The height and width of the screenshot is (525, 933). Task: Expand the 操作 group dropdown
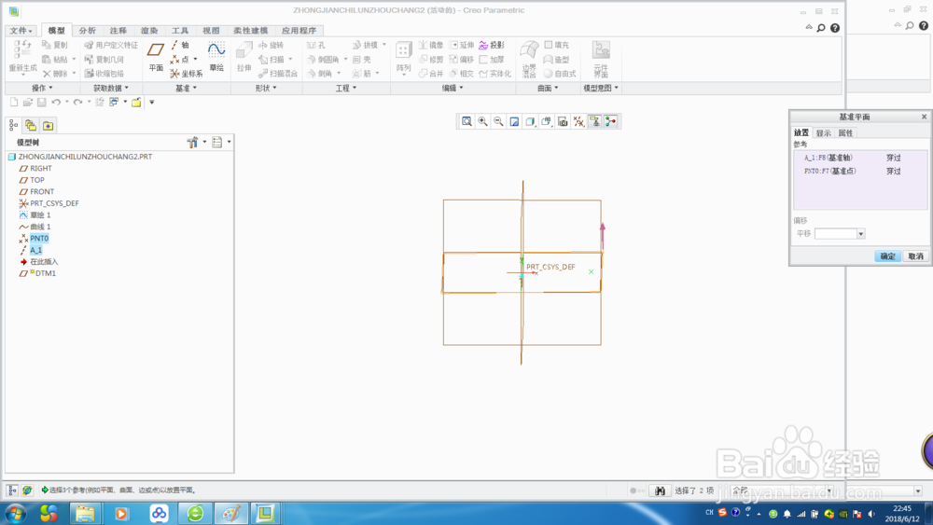(x=42, y=88)
